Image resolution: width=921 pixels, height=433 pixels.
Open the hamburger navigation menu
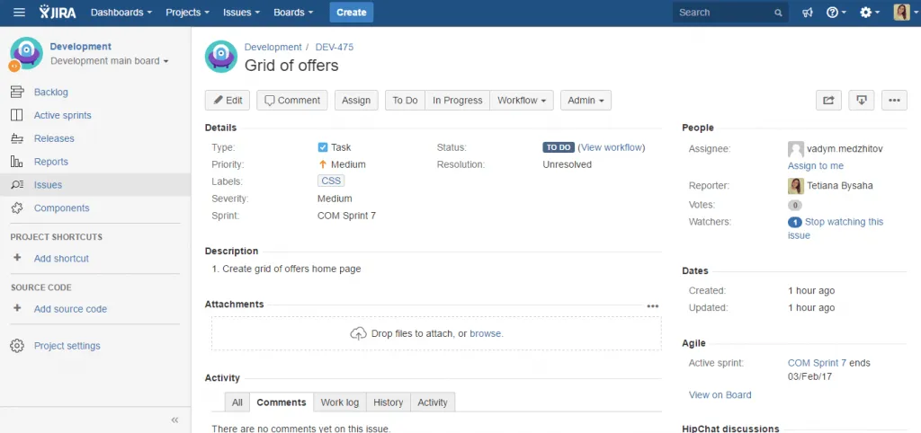pyautogui.click(x=20, y=13)
